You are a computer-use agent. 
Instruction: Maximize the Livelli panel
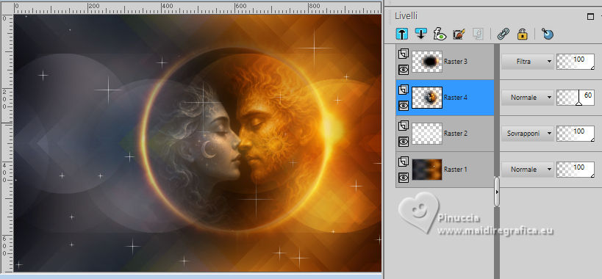coord(590,16)
